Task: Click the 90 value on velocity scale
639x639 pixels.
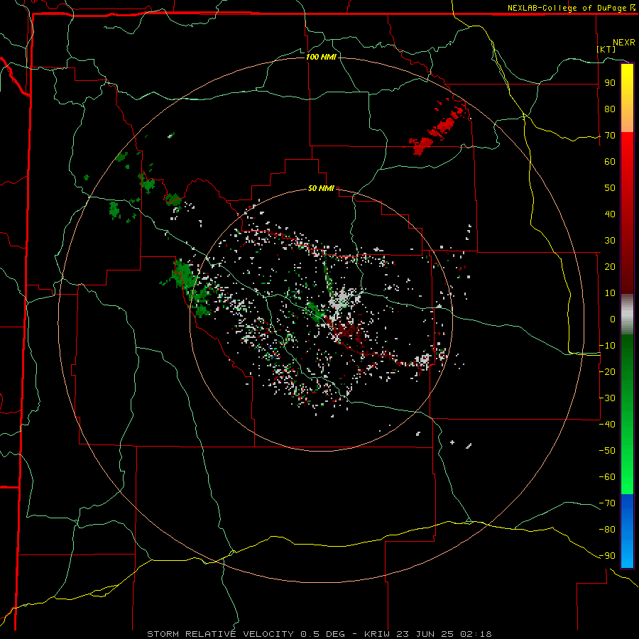Action: pyautogui.click(x=610, y=83)
